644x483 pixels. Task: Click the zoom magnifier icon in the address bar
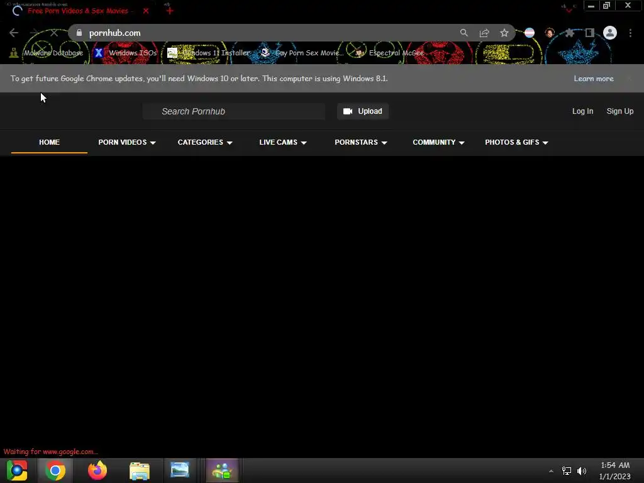464,33
